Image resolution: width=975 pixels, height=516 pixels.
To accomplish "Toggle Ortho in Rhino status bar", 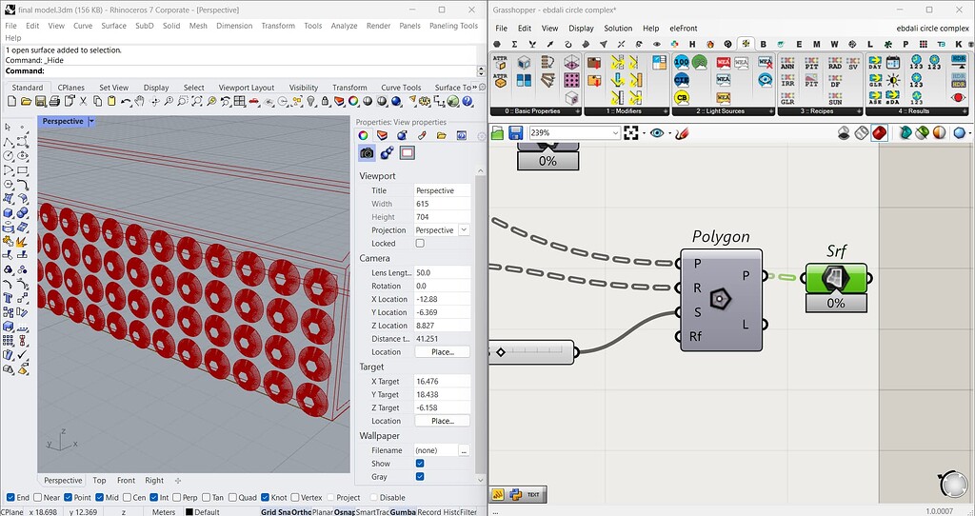I will [x=301, y=511].
